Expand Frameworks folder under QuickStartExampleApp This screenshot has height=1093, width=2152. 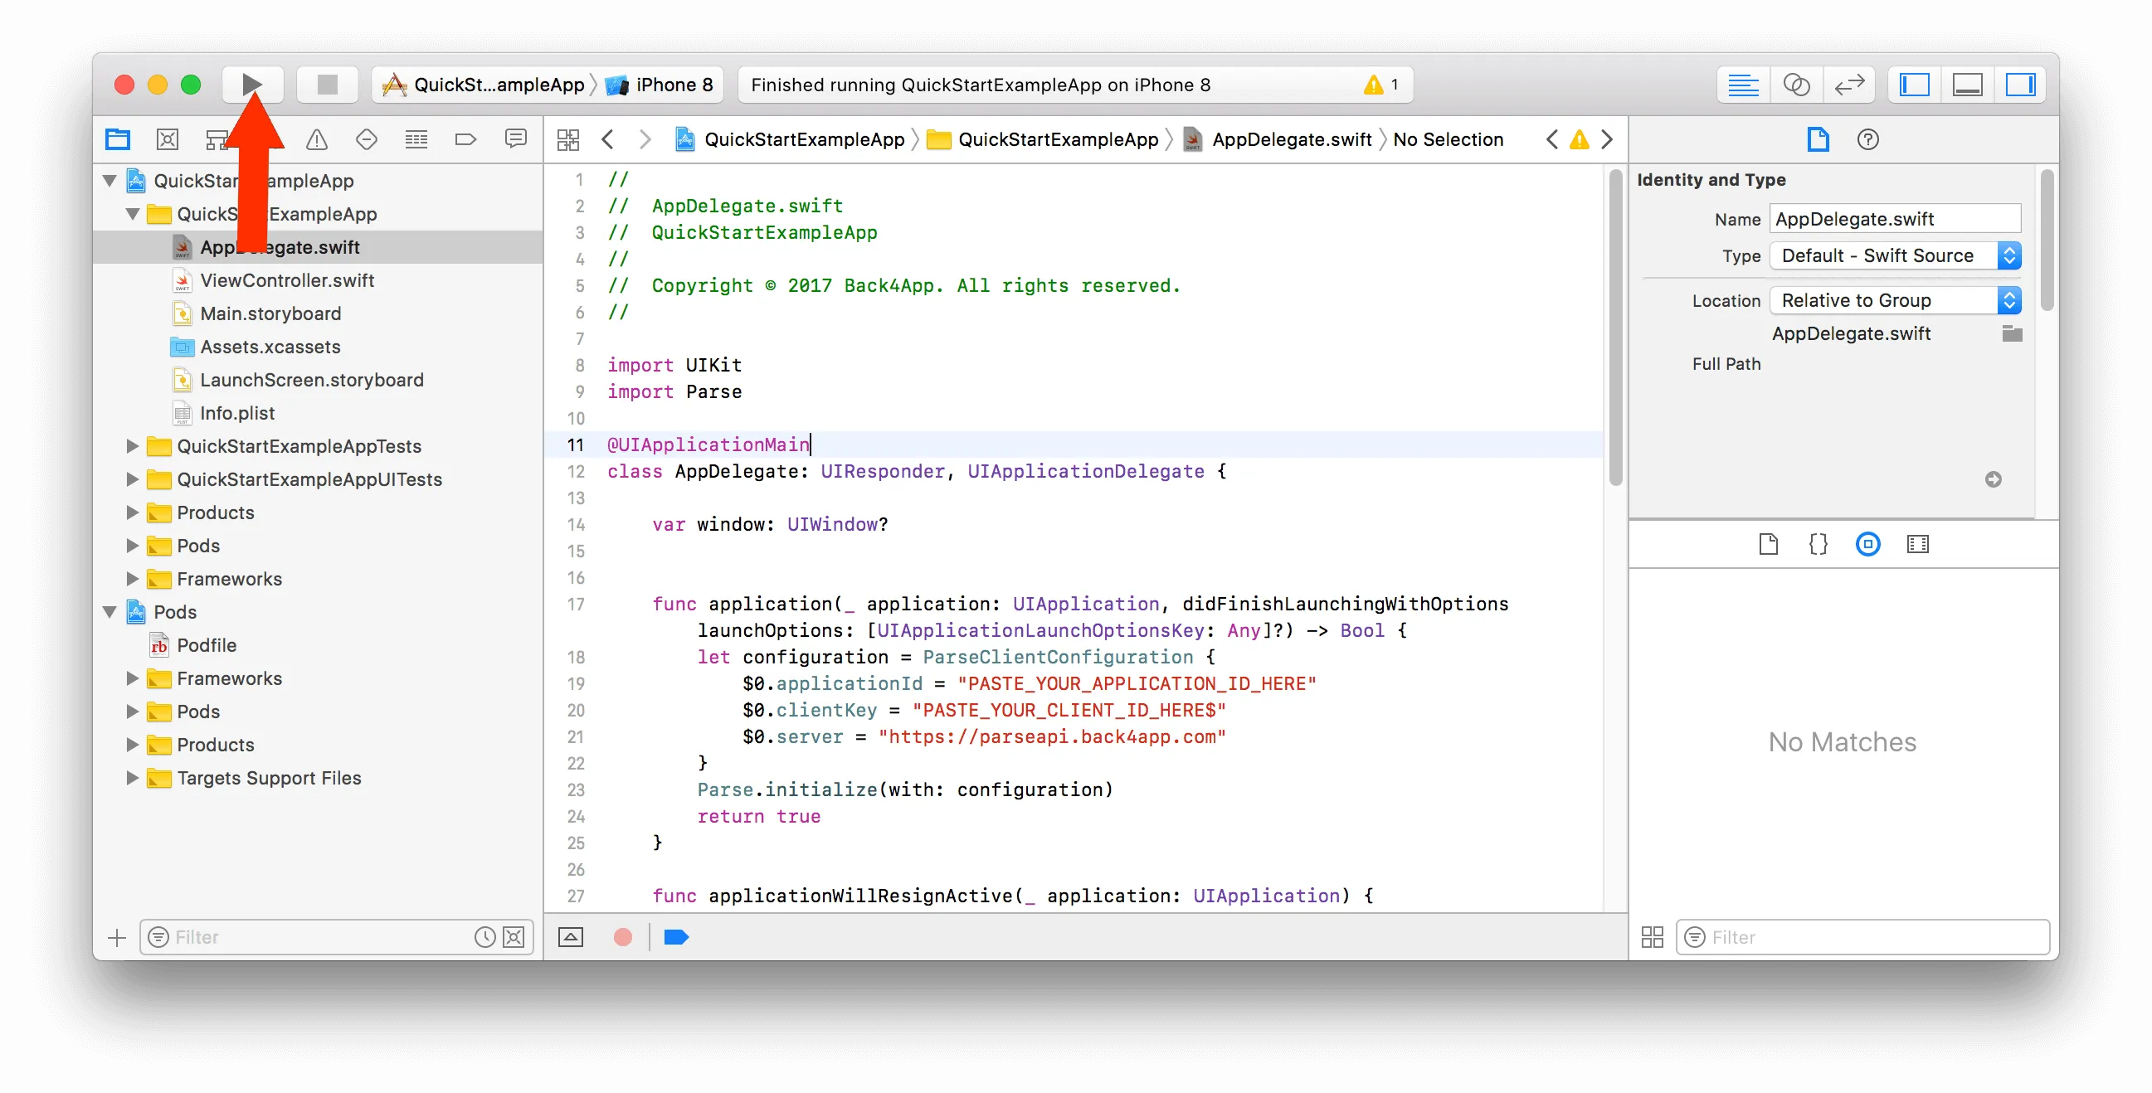click(133, 579)
